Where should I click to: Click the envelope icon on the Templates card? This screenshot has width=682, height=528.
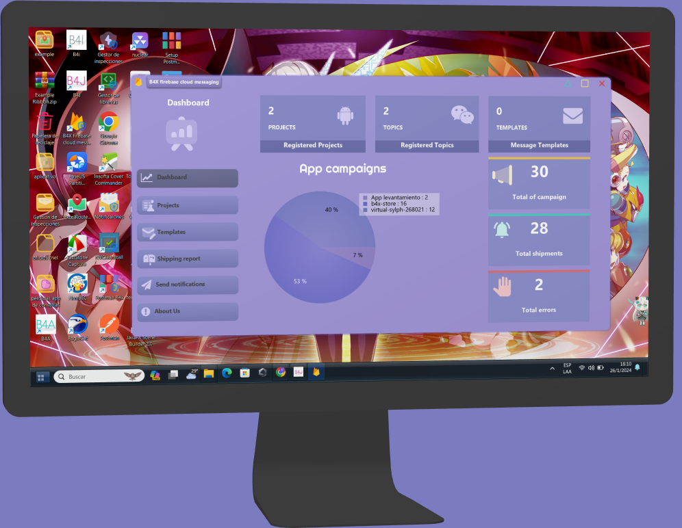573,115
